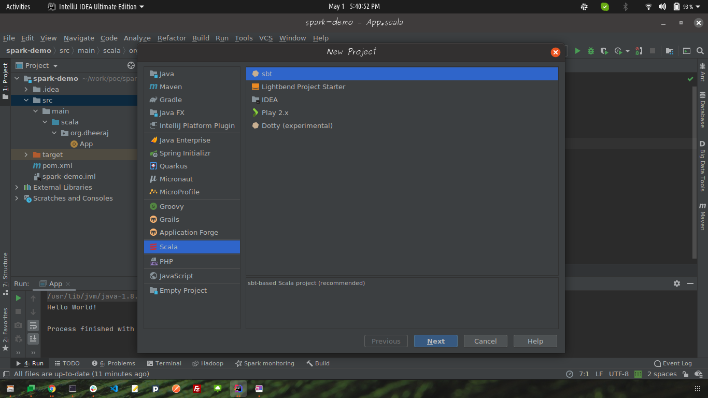
Task: Switch to the Terminal tool window tab
Action: click(x=164, y=363)
